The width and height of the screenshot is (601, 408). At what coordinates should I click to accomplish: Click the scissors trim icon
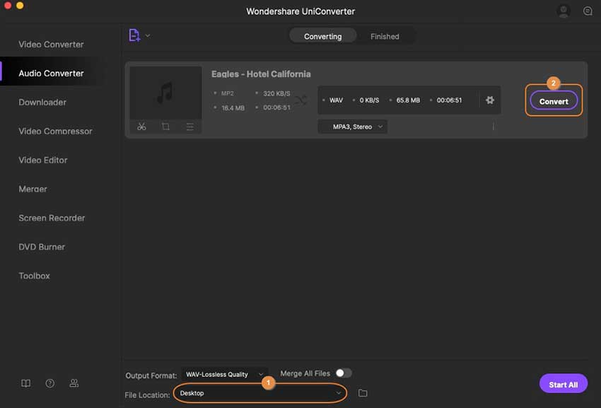141,127
